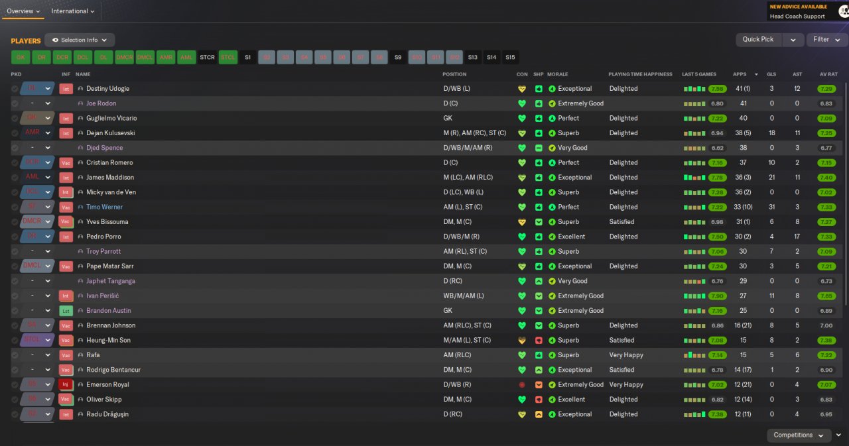This screenshot has width=849, height=446.
Task: Click James Maddison's 7.40 average rating badge
Action: point(826,178)
